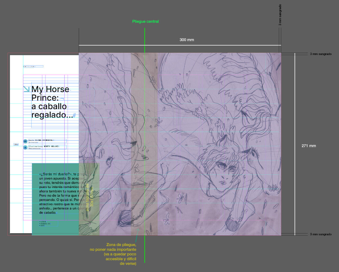Click the small page number box in left margin
The width and height of the screenshot is (339, 272).
pyautogui.click(x=16, y=144)
